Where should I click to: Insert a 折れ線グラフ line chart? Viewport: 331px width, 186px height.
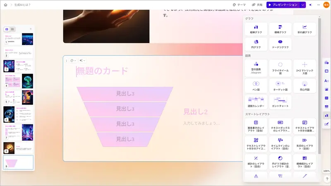[x=305, y=29]
